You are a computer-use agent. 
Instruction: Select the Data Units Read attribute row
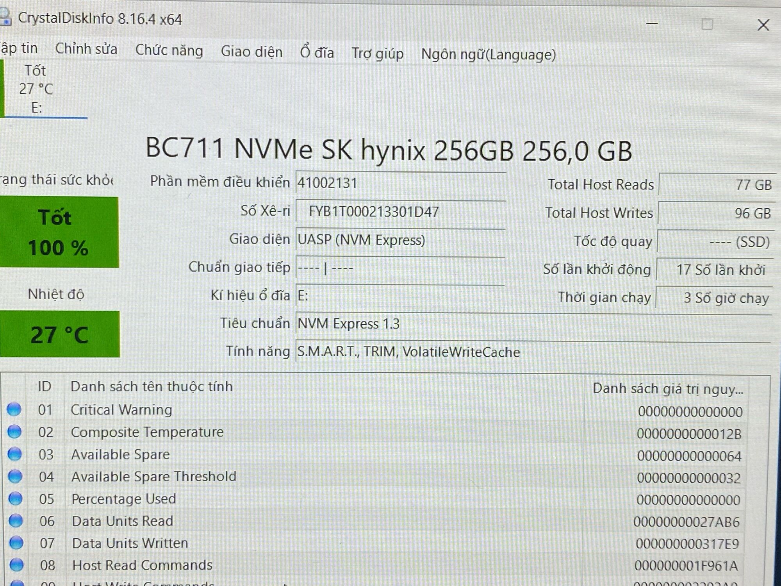[x=375, y=521]
